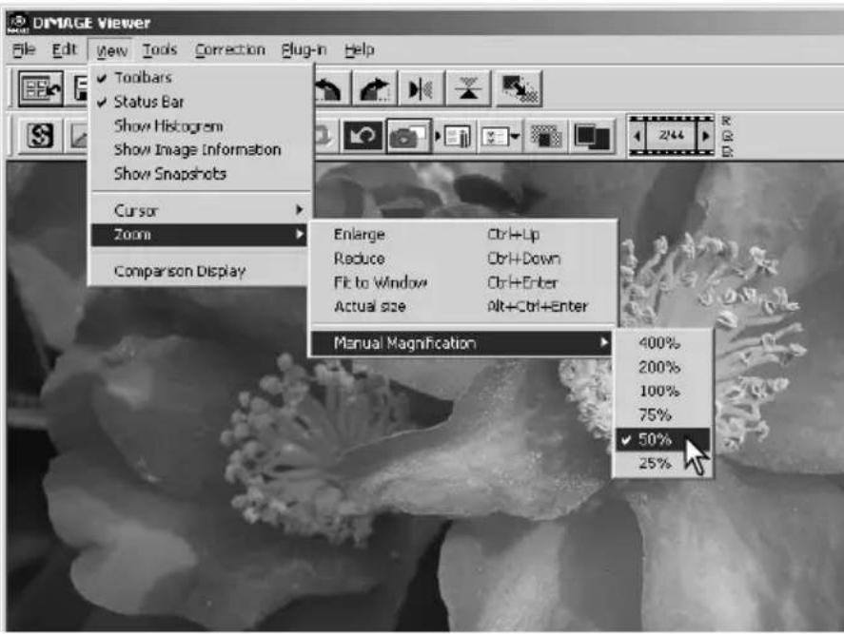
Task: Set magnification to 75%
Action: click(x=662, y=415)
